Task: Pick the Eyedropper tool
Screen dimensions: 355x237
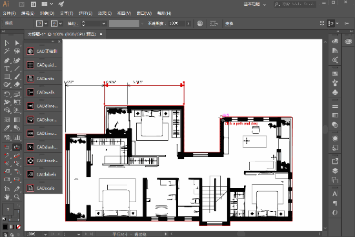Action: [6, 128]
